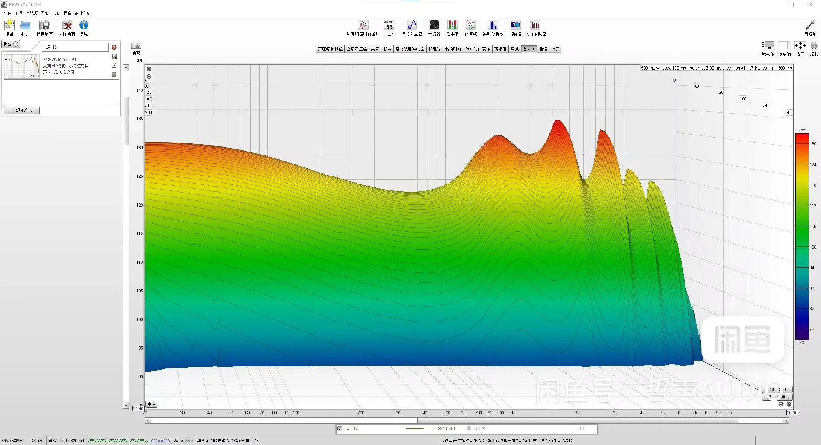Image resolution: width=821 pixels, height=445 pixels.
Task: Start a new measurement with Measure icon
Action: 9,25
